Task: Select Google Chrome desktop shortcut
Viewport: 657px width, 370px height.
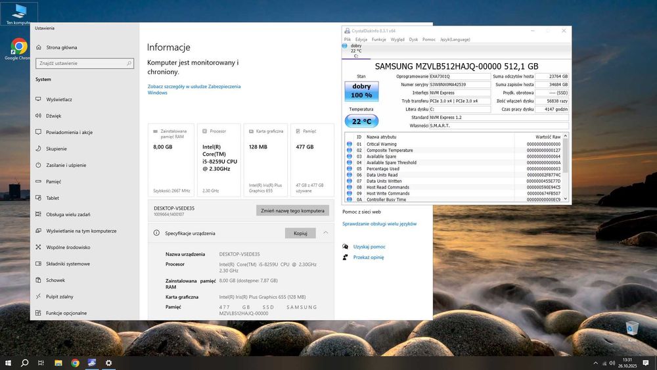Action: pyautogui.click(x=18, y=49)
